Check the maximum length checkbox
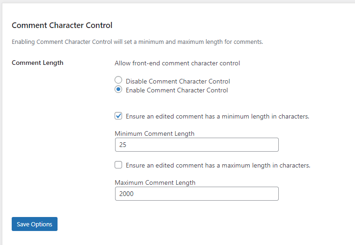This screenshot has width=355, height=245. [118, 165]
